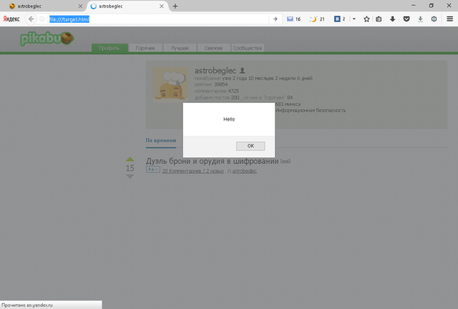458x309 pixels.
Task: Open the Горячее tab on Pikabu
Action: tap(146, 49)
